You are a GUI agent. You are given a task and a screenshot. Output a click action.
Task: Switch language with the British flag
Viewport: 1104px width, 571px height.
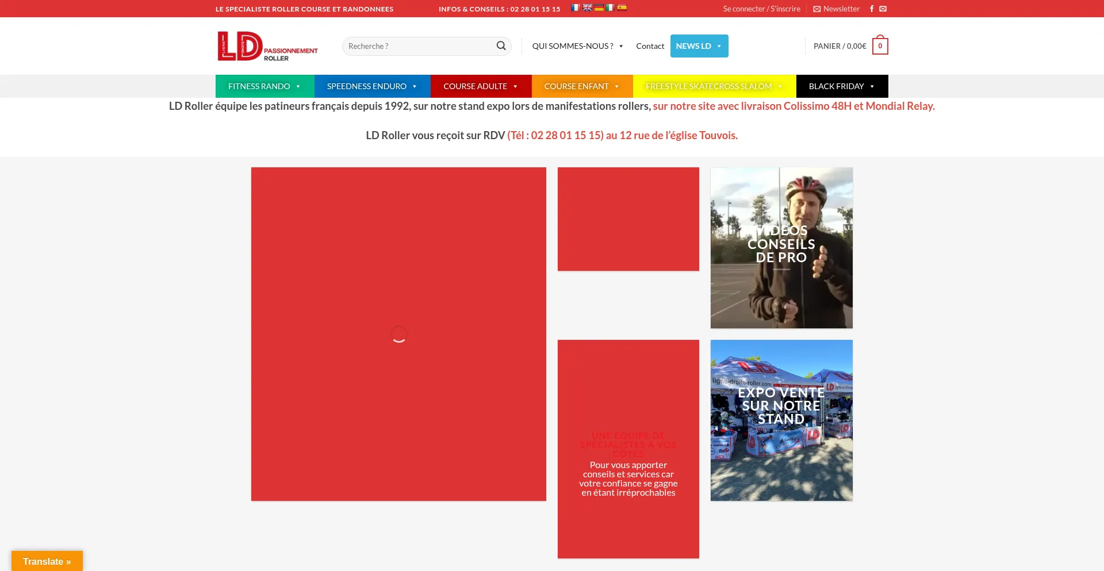pyautogui.click(x=587, y=7)
